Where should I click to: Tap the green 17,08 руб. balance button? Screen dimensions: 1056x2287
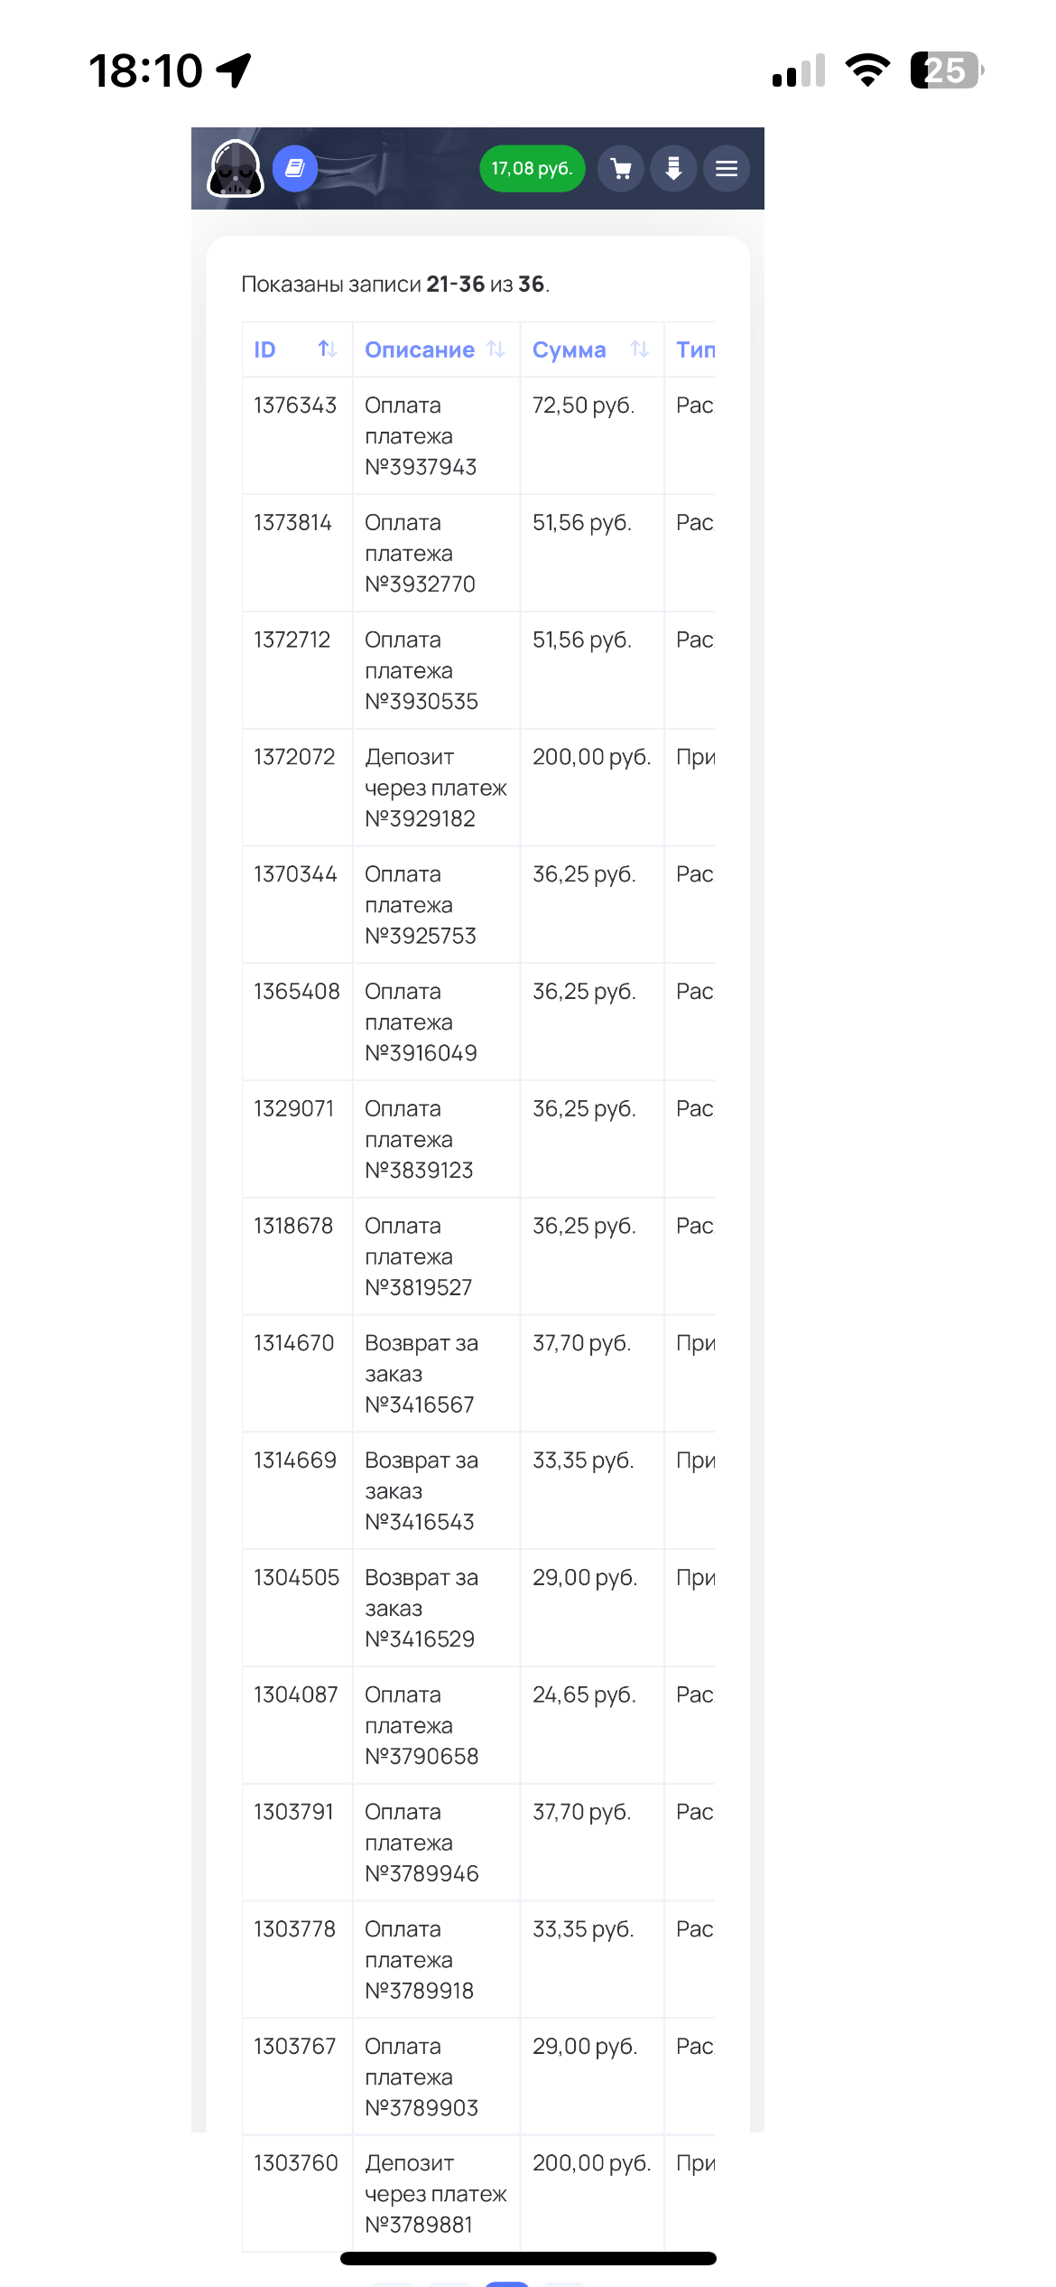click(x=532, y=169)
